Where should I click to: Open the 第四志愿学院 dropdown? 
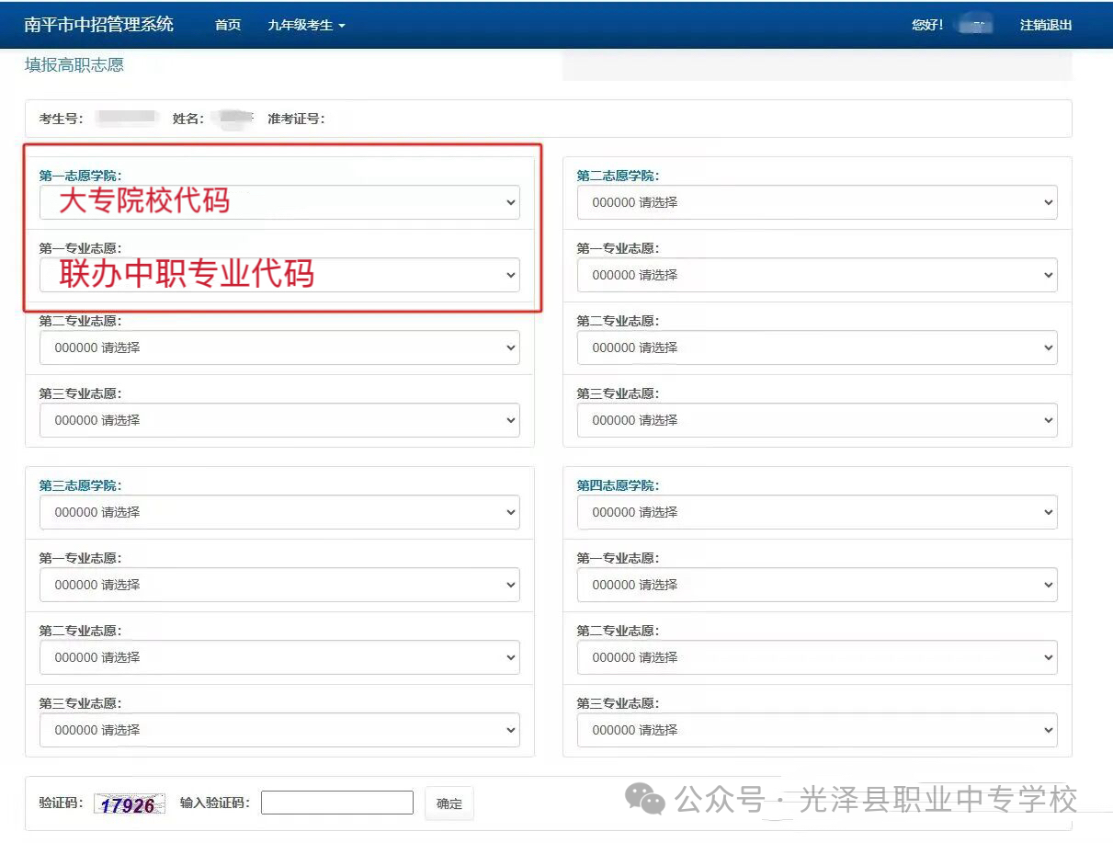pyautogui.click(x=817, y=512)
